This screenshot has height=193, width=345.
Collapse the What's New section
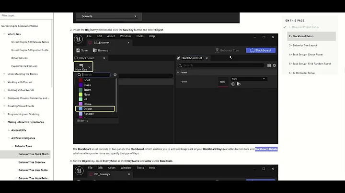4,34
